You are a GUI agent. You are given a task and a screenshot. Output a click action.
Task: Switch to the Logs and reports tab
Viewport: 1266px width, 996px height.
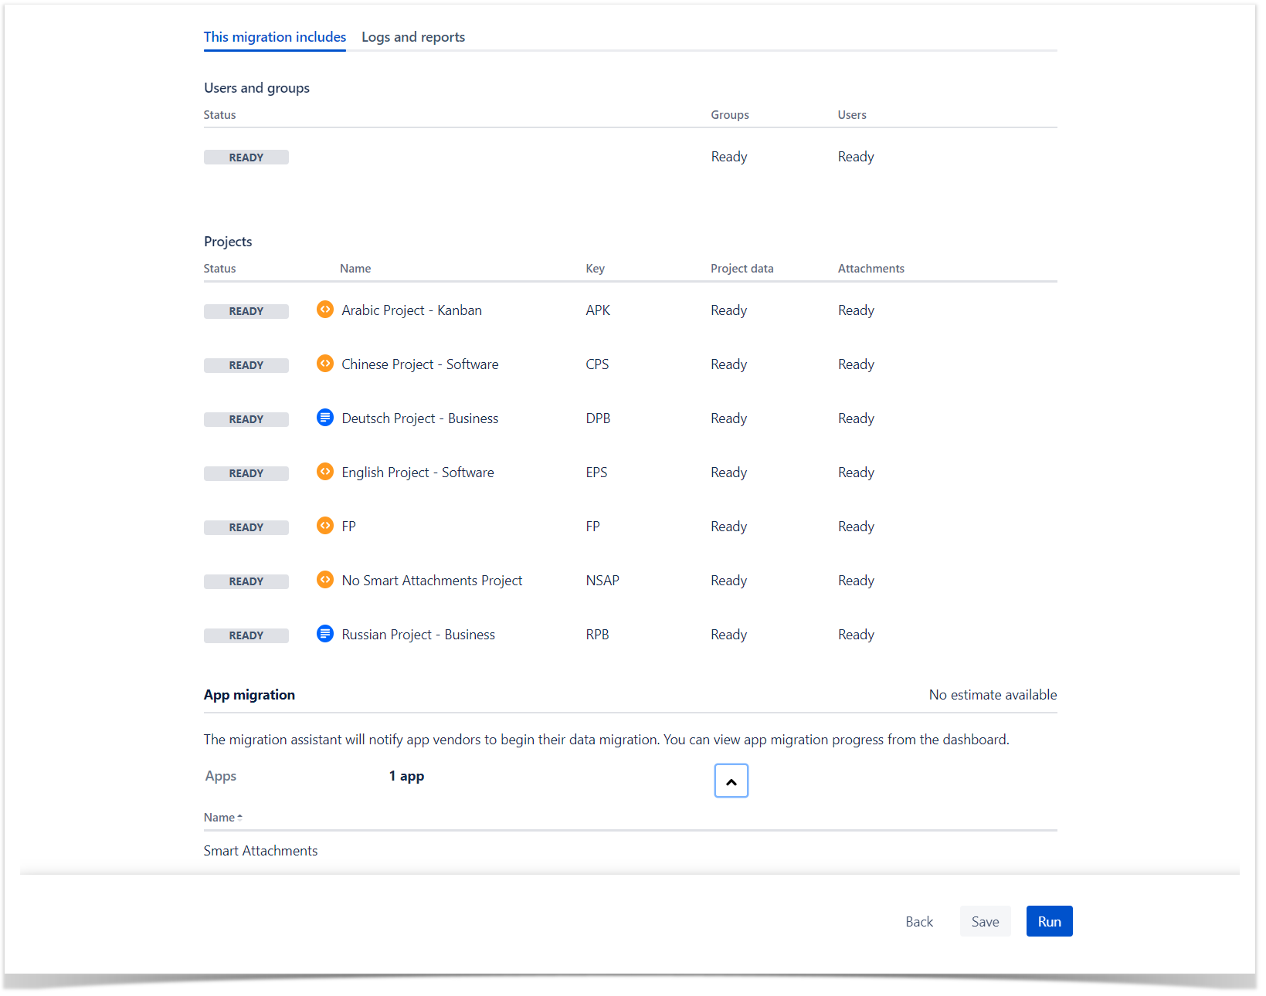pyautogui.click(x=412, y=37)
